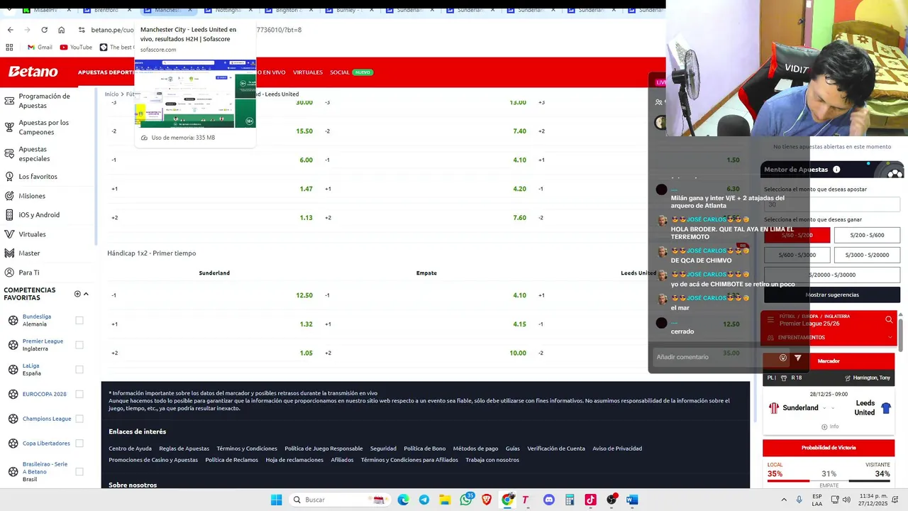
Task: Click the chat send arrow icon
Action: pyautogui.click(x=798, y=358)
